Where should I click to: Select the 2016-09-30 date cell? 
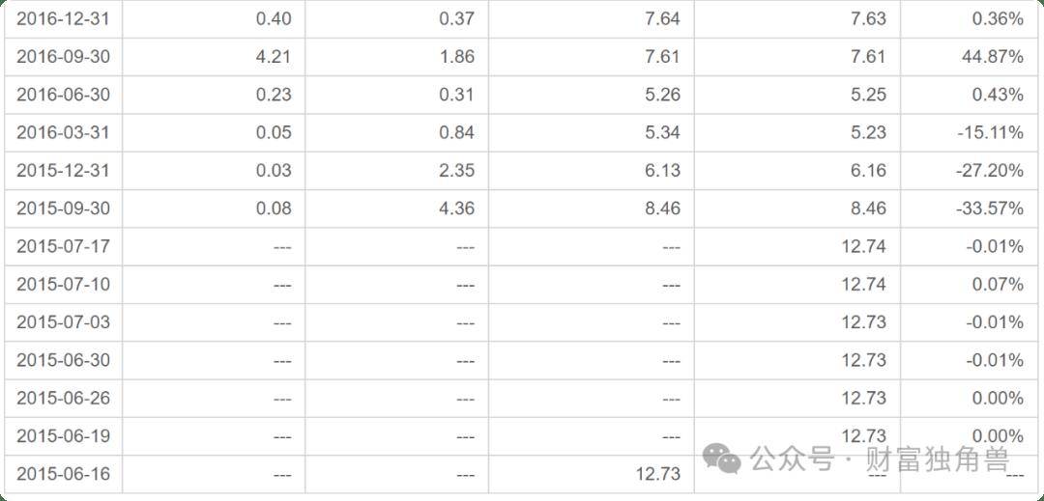[x=63, y=57]
